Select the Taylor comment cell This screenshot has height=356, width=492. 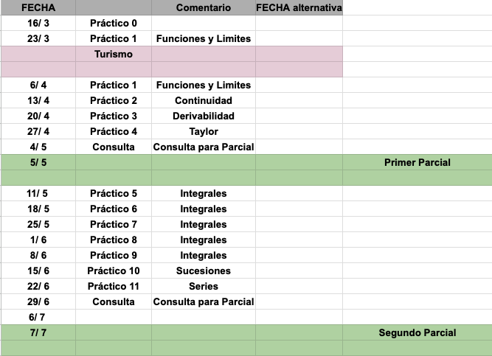(204, 131)
